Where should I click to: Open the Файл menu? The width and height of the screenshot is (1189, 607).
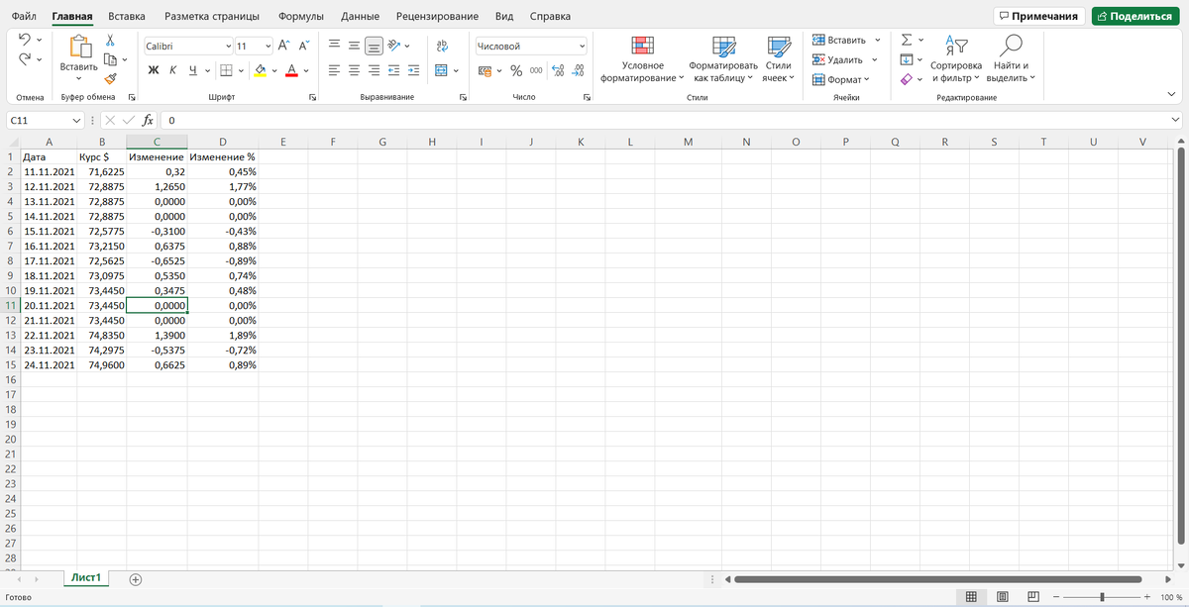24,17
